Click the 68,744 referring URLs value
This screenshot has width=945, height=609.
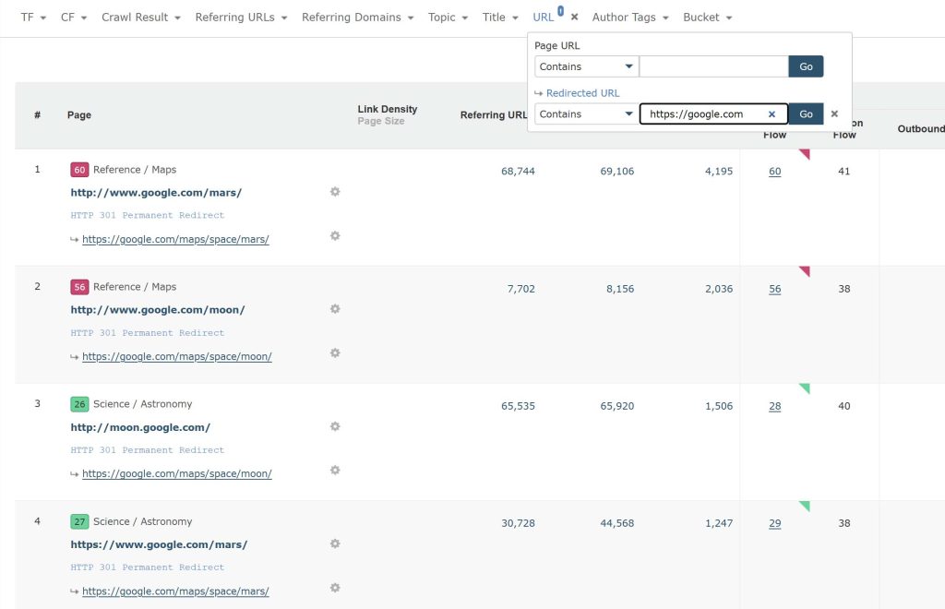[x=518, y=171]
